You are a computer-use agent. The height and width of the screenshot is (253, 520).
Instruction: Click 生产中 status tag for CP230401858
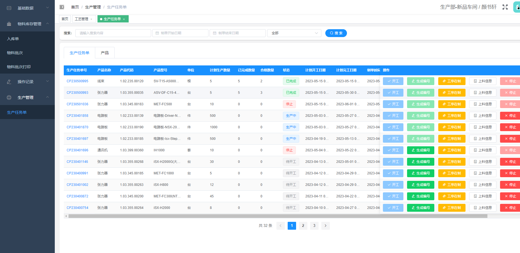coord(291,116)
